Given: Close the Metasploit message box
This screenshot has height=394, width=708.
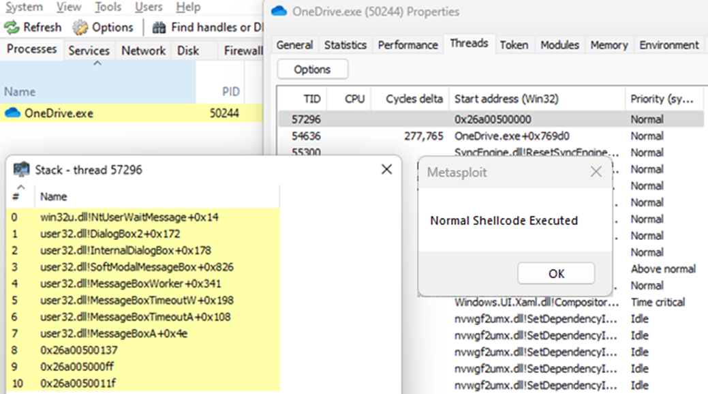Looking at the screenshot, I should 596,172.
